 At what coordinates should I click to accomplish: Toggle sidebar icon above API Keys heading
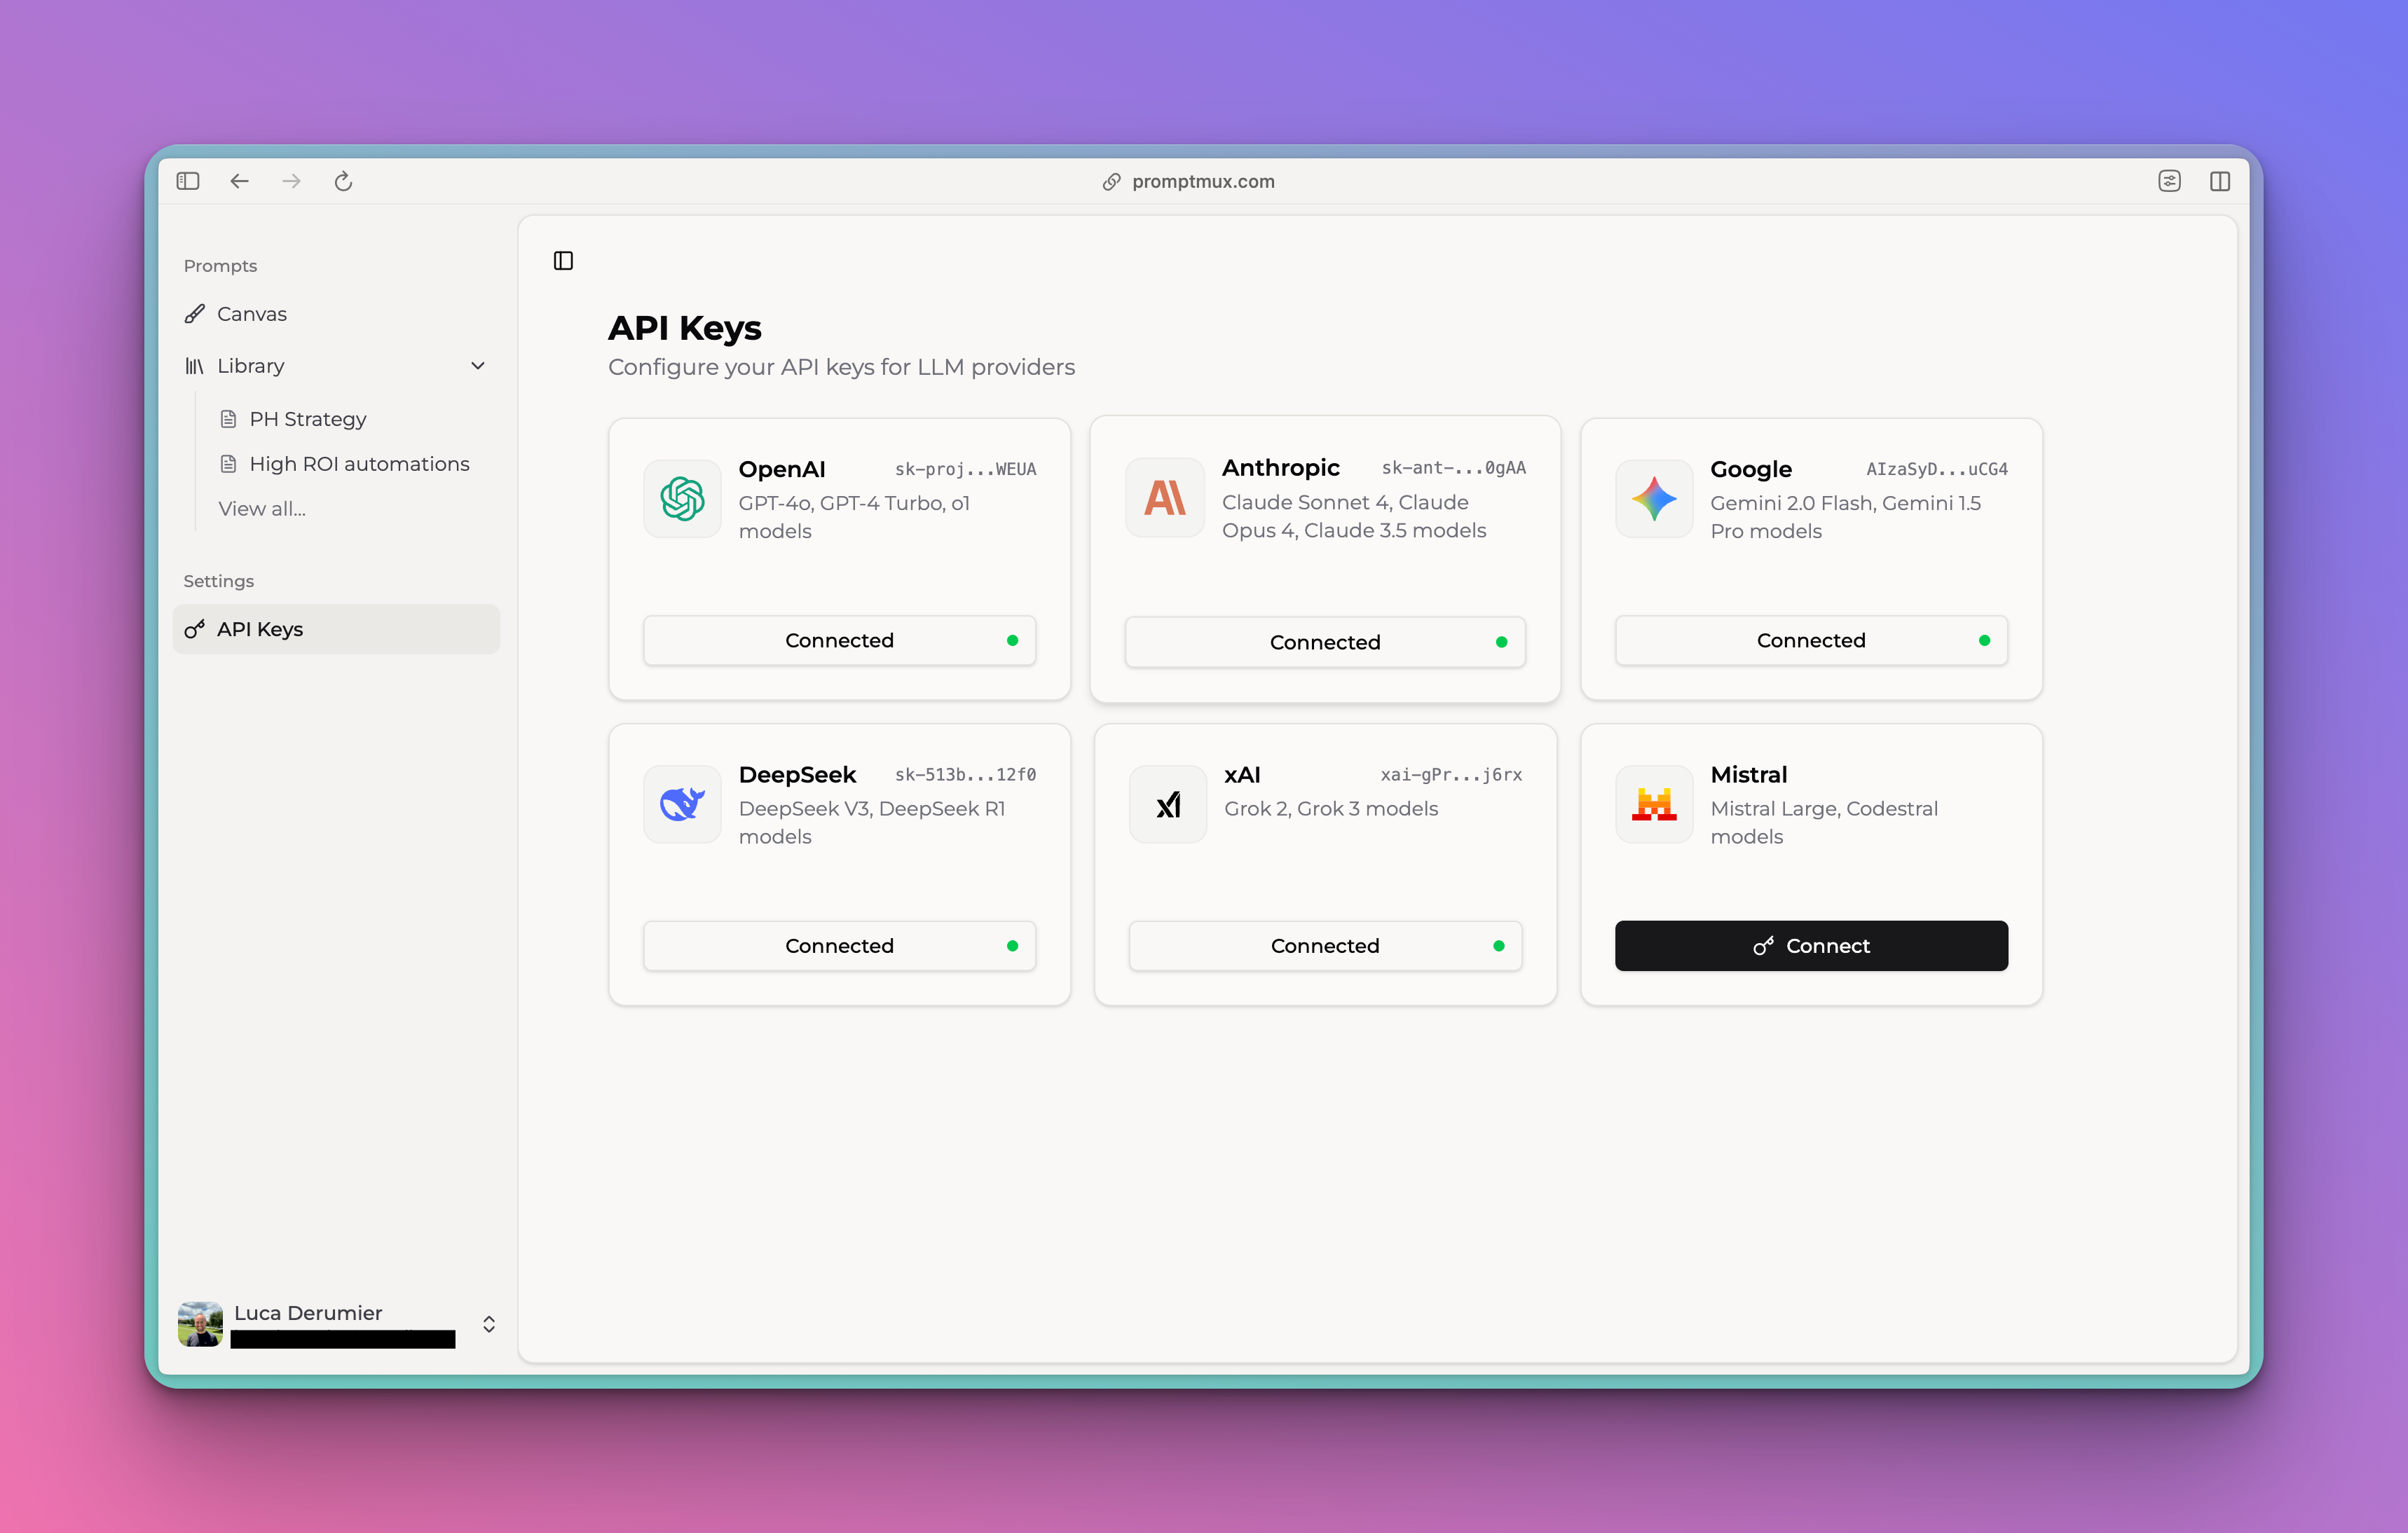point(563,261)
